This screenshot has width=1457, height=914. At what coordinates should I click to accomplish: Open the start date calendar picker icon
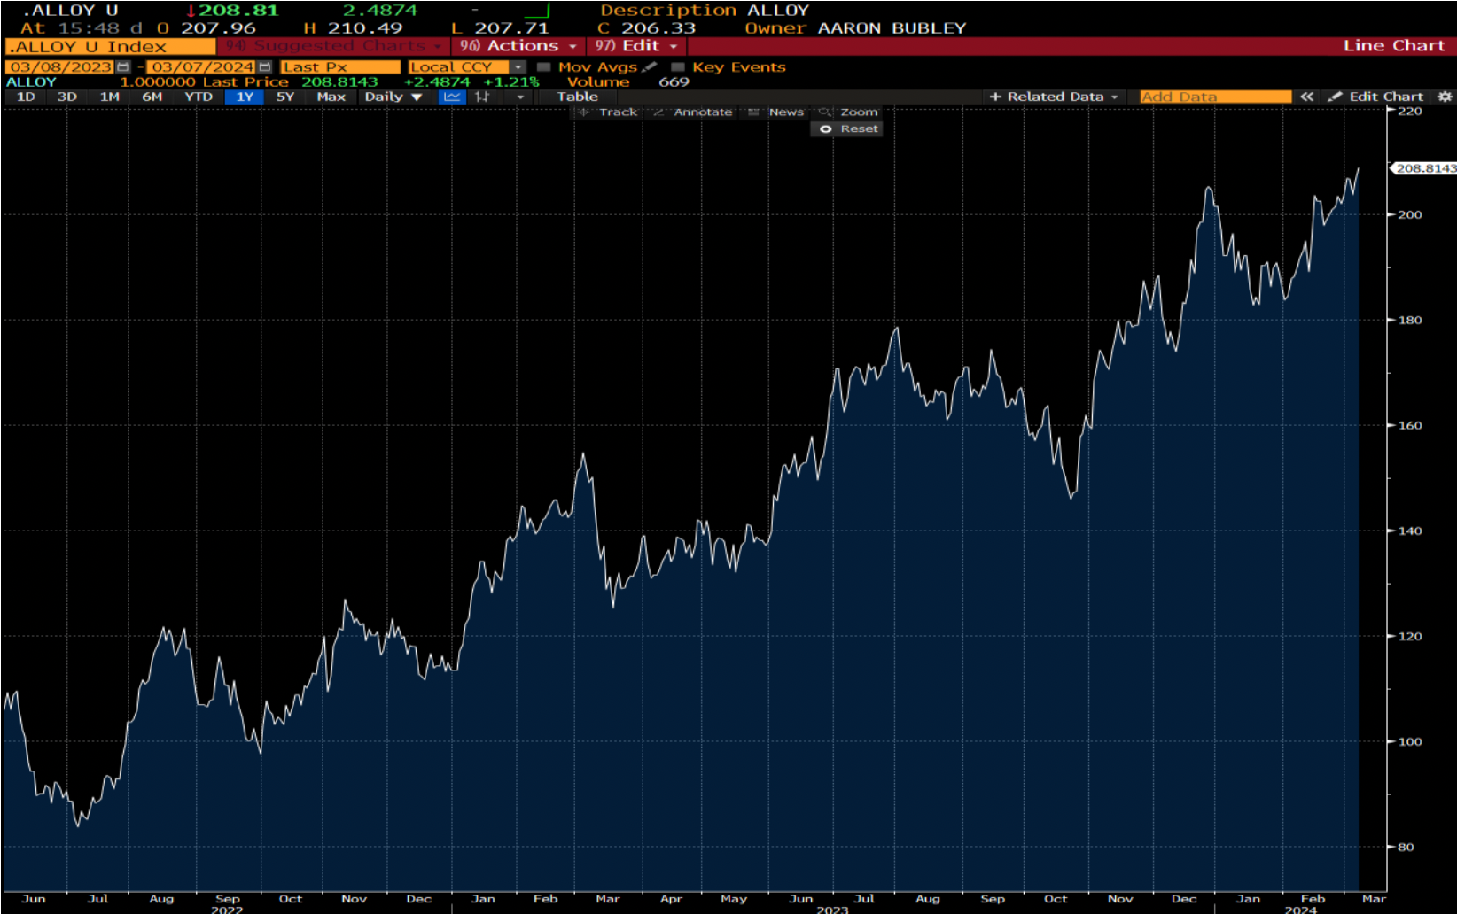coord(123,67)
